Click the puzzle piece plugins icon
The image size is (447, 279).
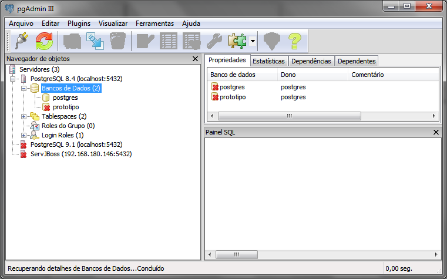(237, 41)
